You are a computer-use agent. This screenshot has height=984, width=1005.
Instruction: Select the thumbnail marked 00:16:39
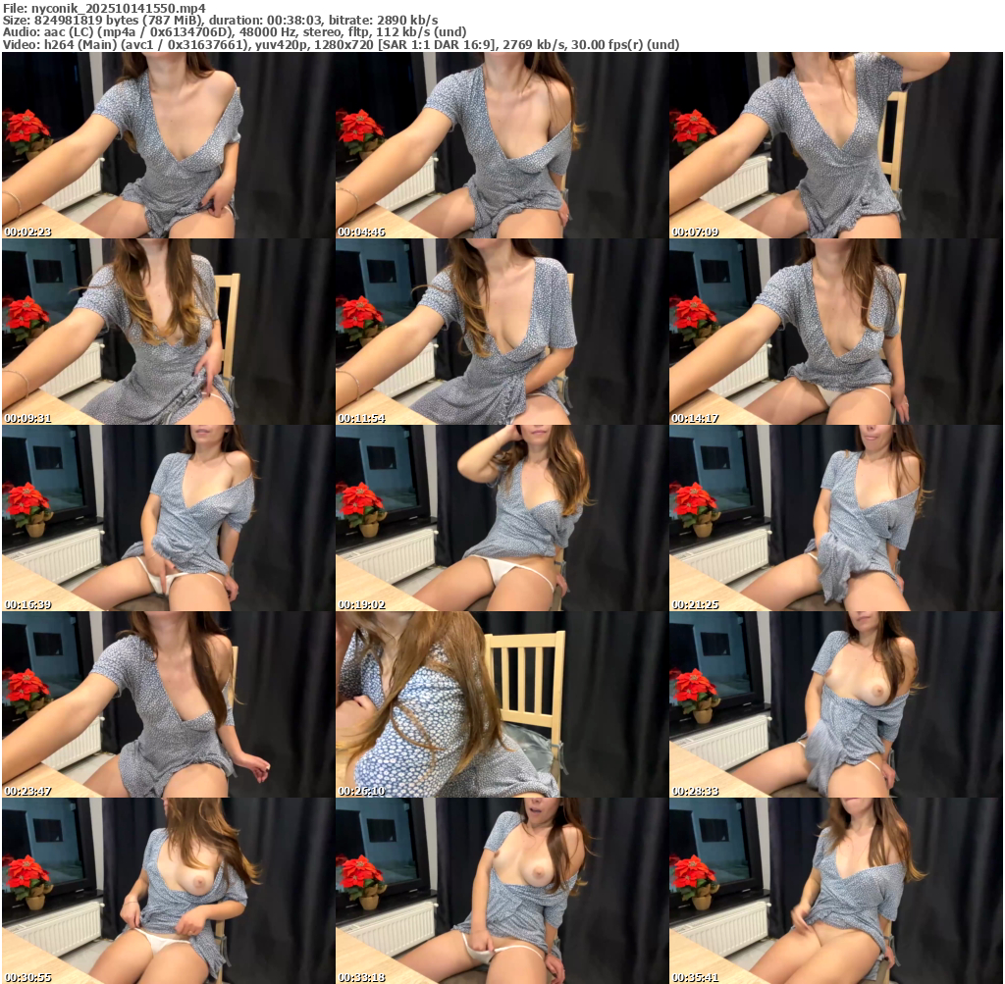(x=168, y=518)
